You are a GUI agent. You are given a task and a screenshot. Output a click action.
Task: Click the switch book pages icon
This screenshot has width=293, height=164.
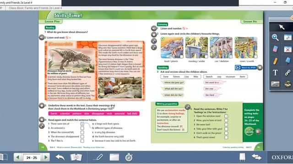(76, 157)
